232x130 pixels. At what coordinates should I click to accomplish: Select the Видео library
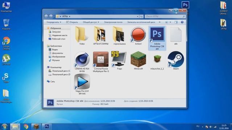55,49
